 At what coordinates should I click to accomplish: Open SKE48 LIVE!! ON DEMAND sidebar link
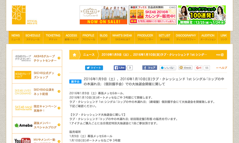37,92
